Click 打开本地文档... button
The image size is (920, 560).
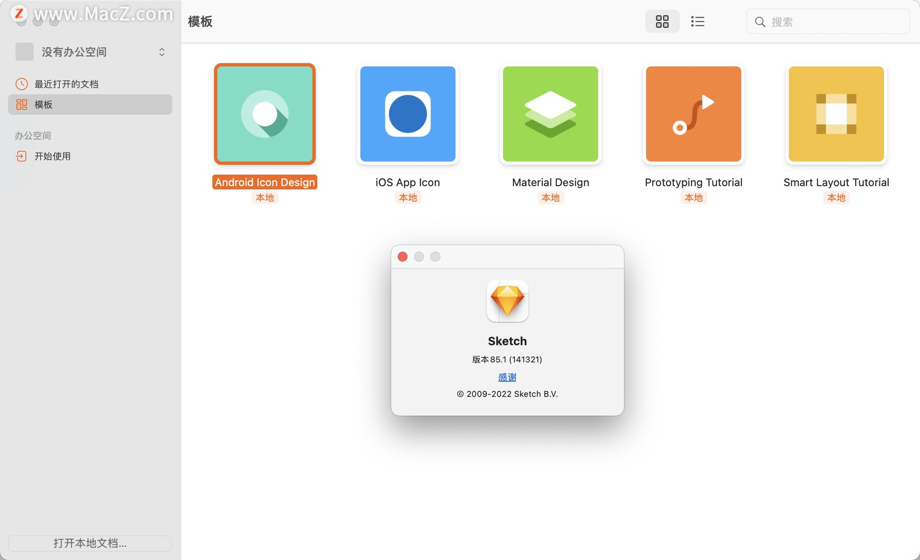point(90,543)
